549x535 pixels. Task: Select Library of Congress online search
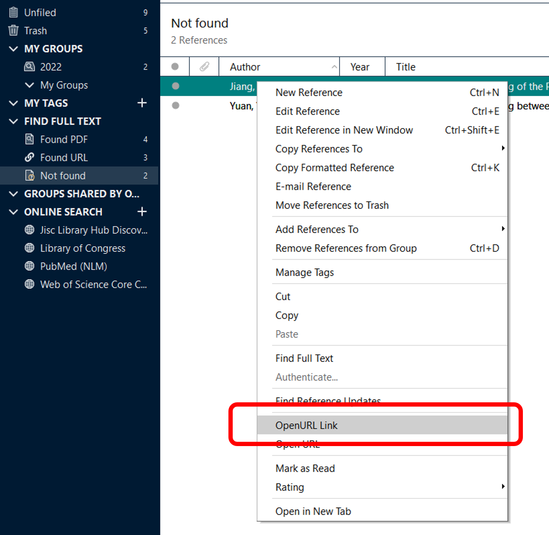(x=79, y=248)
